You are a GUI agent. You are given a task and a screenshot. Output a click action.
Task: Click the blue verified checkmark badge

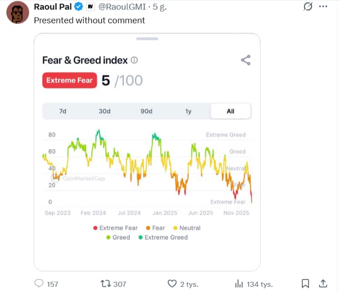pos(78,7)
